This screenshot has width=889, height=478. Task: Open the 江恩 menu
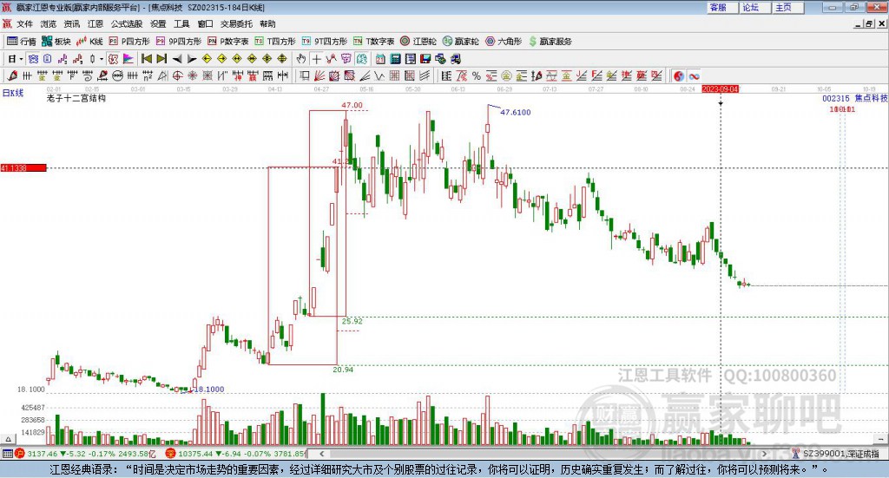(x=95, y=23)
